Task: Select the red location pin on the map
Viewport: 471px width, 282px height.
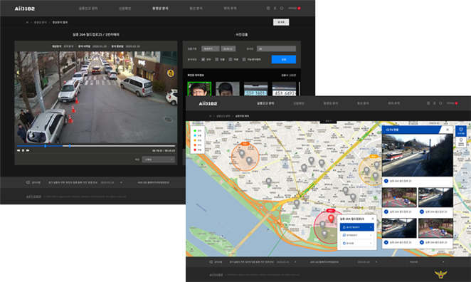Action: pos(331,218)
